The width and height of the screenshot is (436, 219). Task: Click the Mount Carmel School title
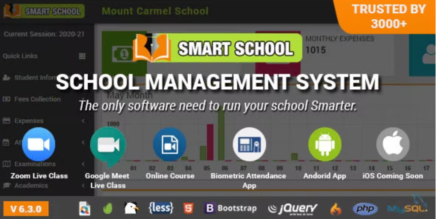(x=155, y=11)
